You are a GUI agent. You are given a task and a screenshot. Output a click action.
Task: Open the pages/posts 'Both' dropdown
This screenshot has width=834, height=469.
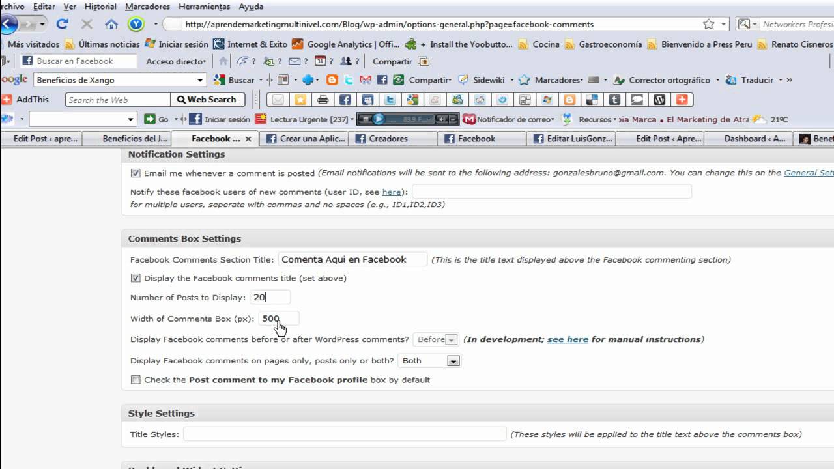click(429, 360)
